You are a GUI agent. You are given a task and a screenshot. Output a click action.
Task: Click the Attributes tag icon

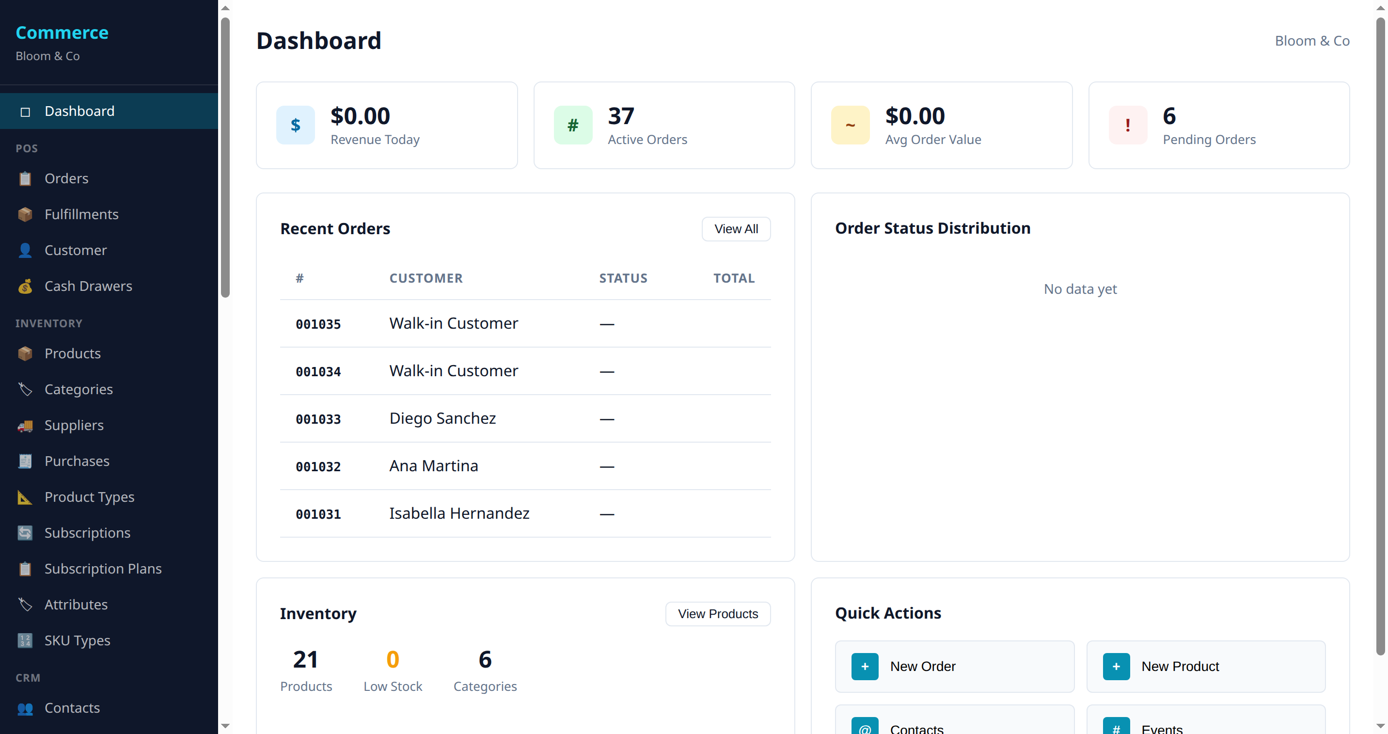tap(25, 605)
